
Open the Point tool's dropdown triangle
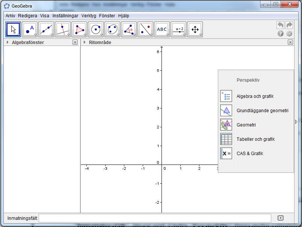35,35
